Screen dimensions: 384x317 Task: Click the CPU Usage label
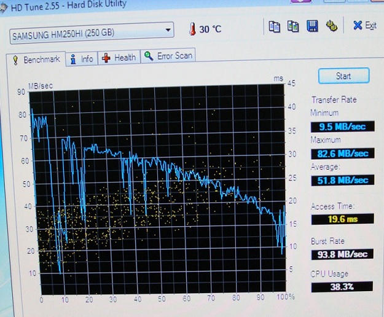(329, 273)
